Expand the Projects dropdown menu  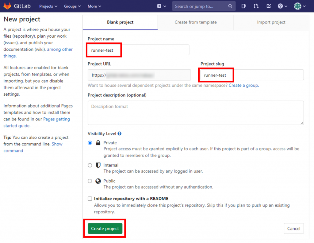tap(48, 6)
